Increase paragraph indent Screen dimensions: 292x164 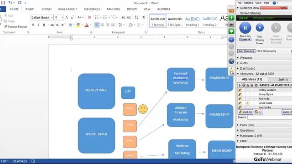pyautogui.click(x=129, y=17)
